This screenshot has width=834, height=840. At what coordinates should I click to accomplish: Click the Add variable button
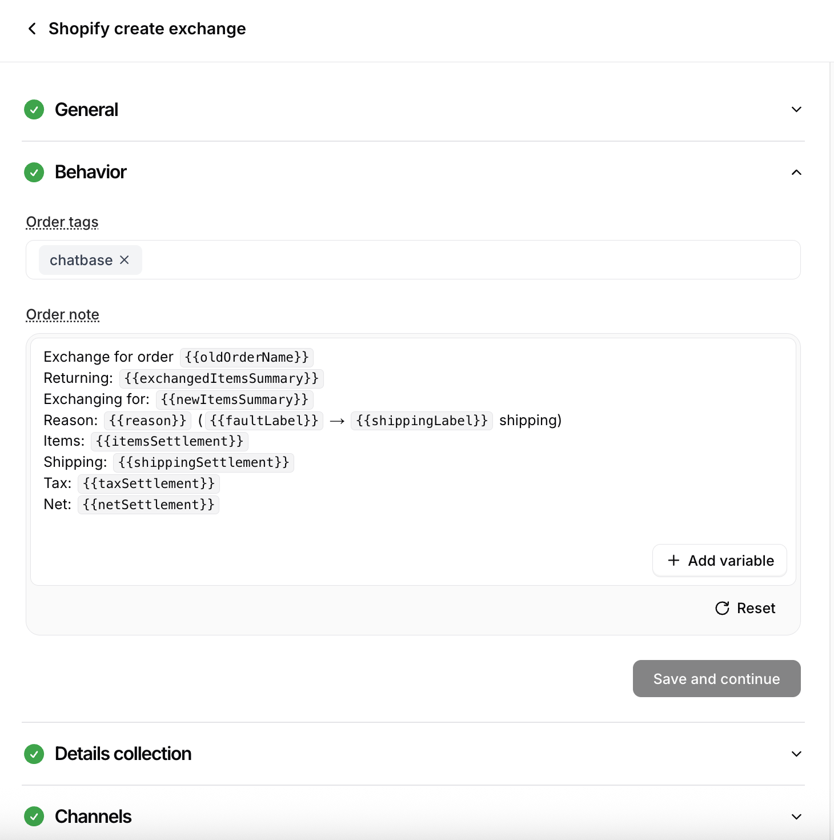[720, 561]
